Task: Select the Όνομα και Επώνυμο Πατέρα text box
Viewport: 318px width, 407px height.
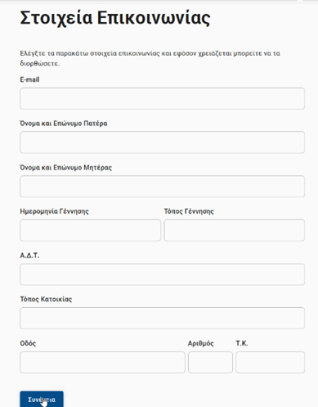Action: point(162,142)
